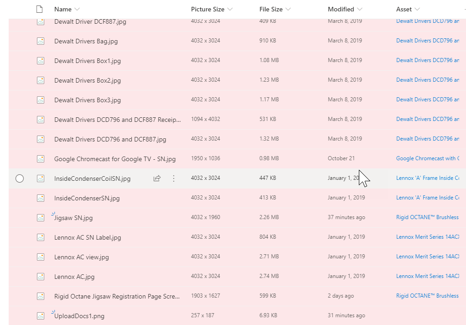Open file Dewalt Drivers Bag.jpg

point(86,41)
